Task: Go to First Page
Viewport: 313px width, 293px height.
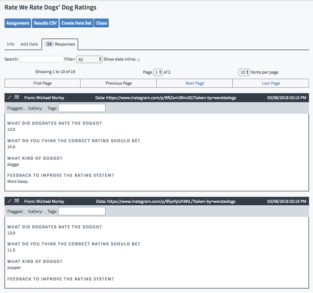Action: coord(43,83)
